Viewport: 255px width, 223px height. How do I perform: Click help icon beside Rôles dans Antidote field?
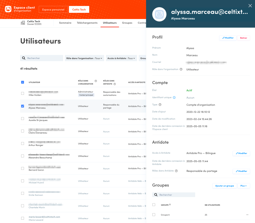tap(176, 171)
